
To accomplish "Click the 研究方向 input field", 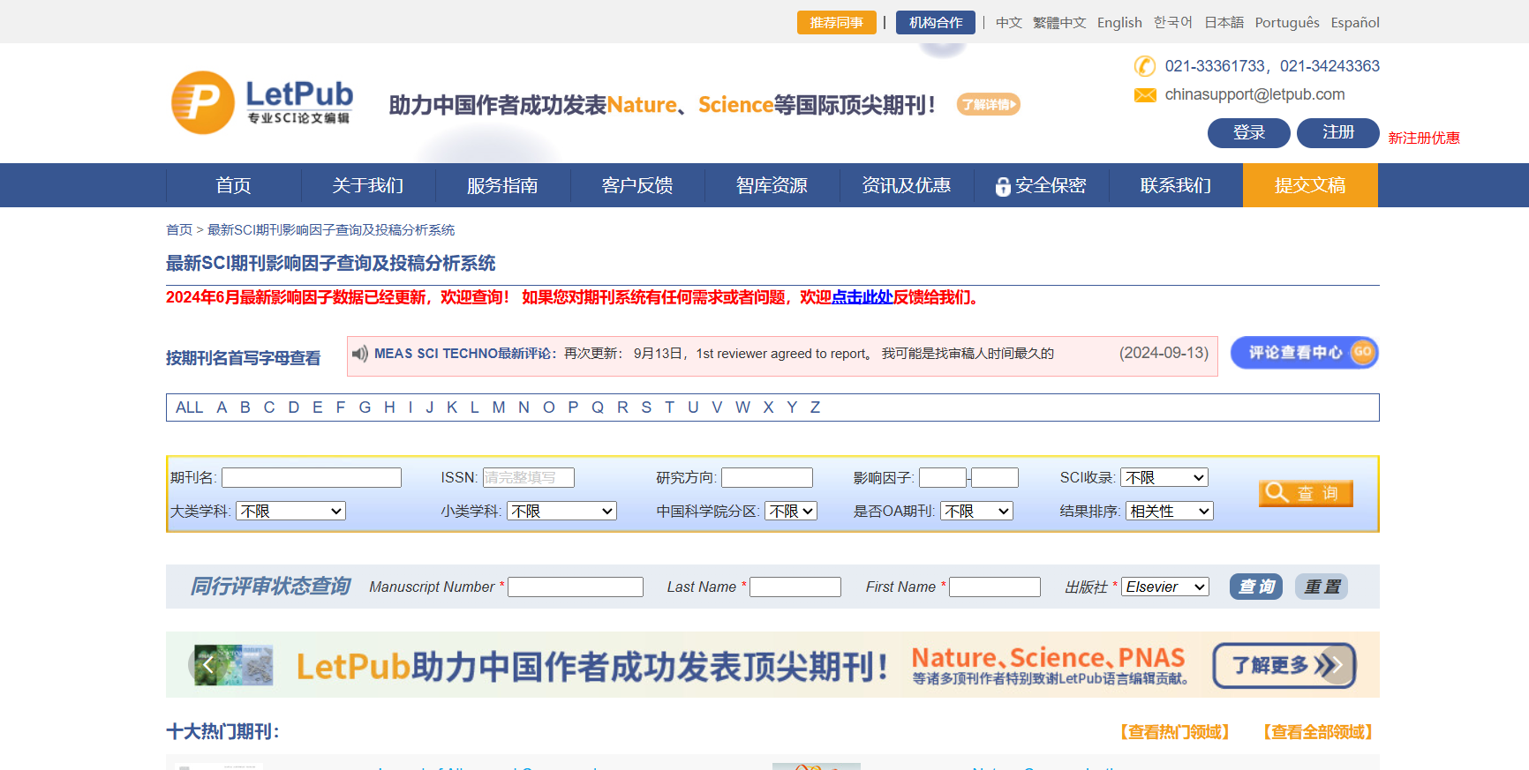I will coord(767,477).
